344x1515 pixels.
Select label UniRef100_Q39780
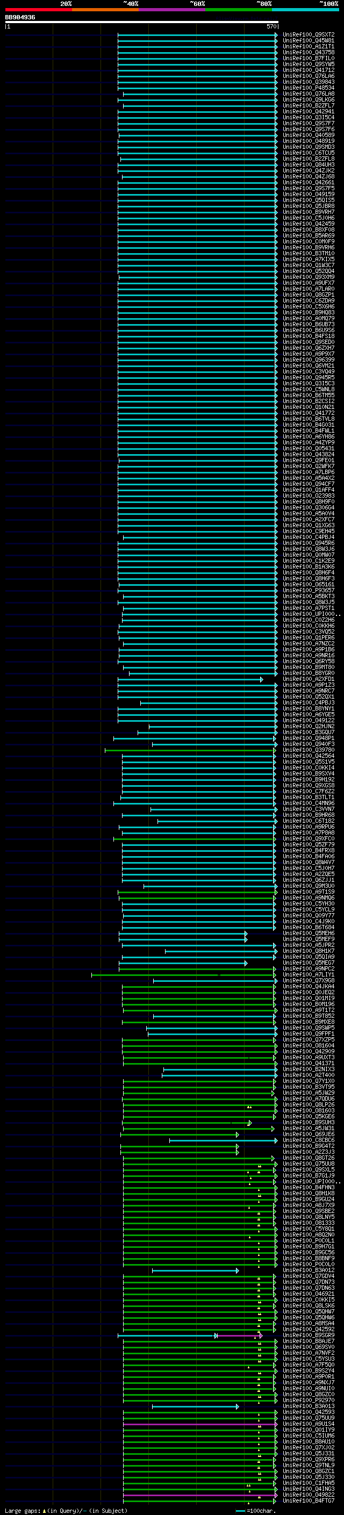click(309, 750)
